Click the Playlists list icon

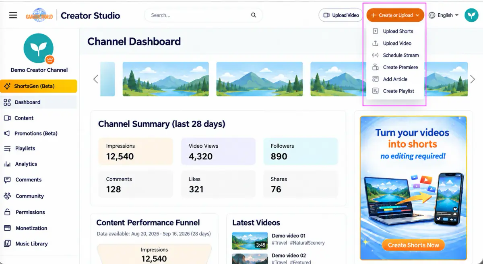[7, 148]
